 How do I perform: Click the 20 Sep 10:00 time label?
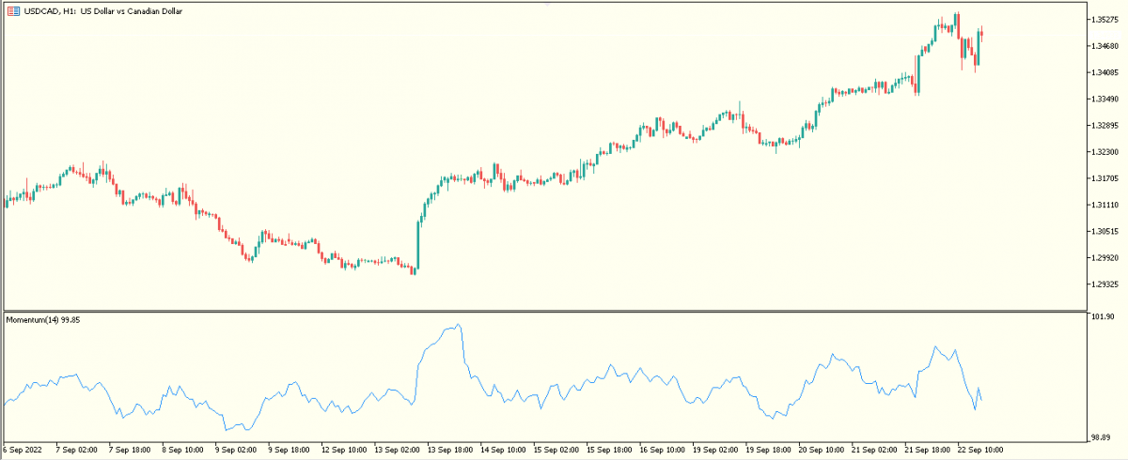click(820, 450)
